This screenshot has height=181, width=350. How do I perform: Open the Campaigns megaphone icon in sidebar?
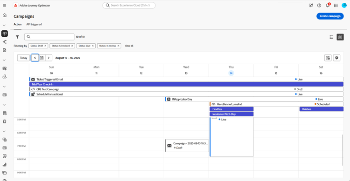5,34
